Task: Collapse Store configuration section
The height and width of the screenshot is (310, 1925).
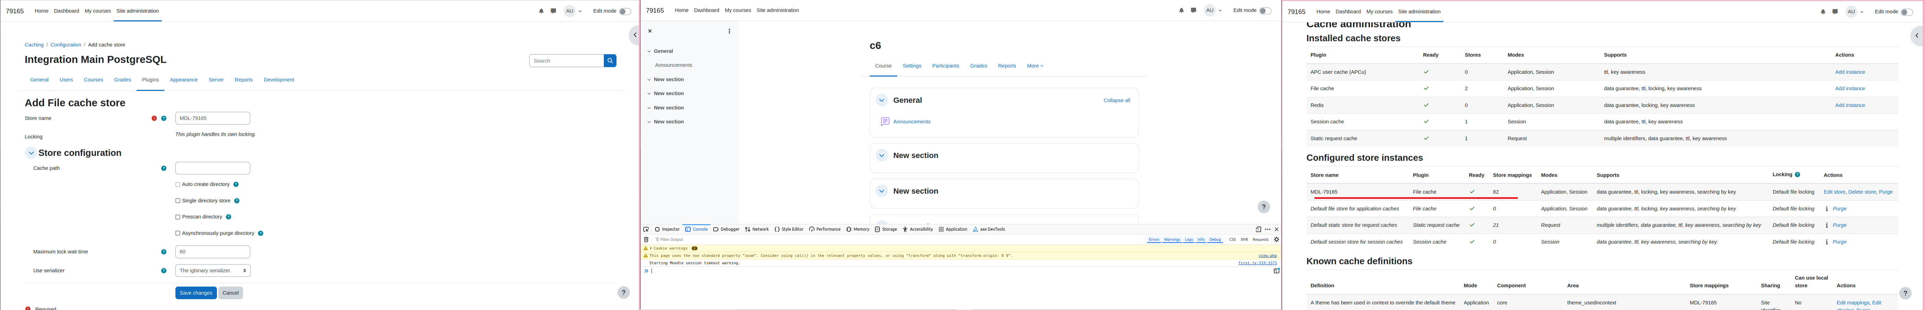Action: tap(31, 153)
